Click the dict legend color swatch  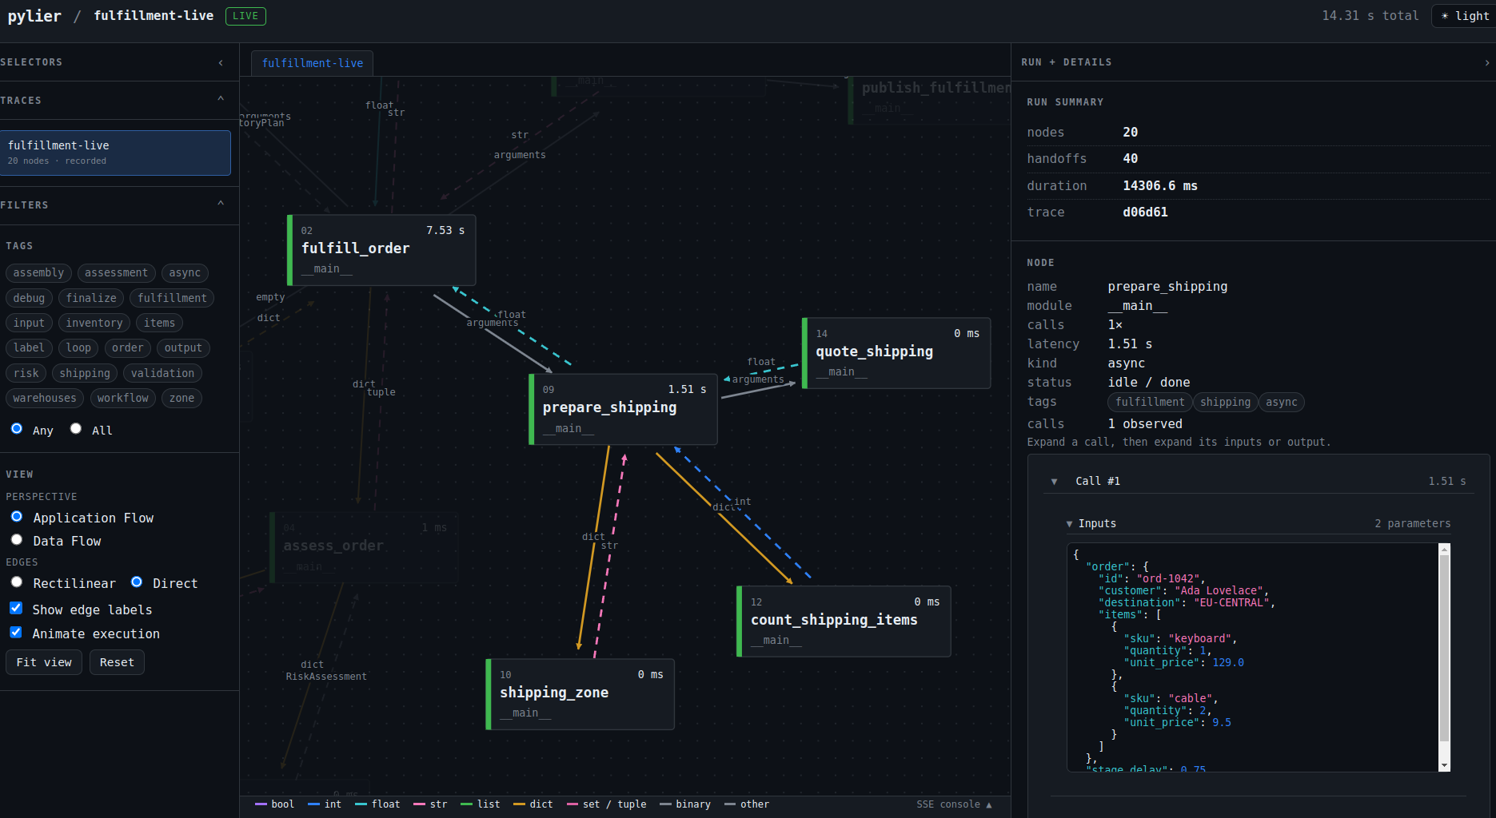coord(519,804)
